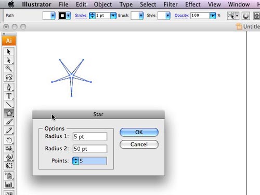This screenshot has height=195, width=260.
Task: Select the Paintbrush tool
Action: click(x=9, y=122)
